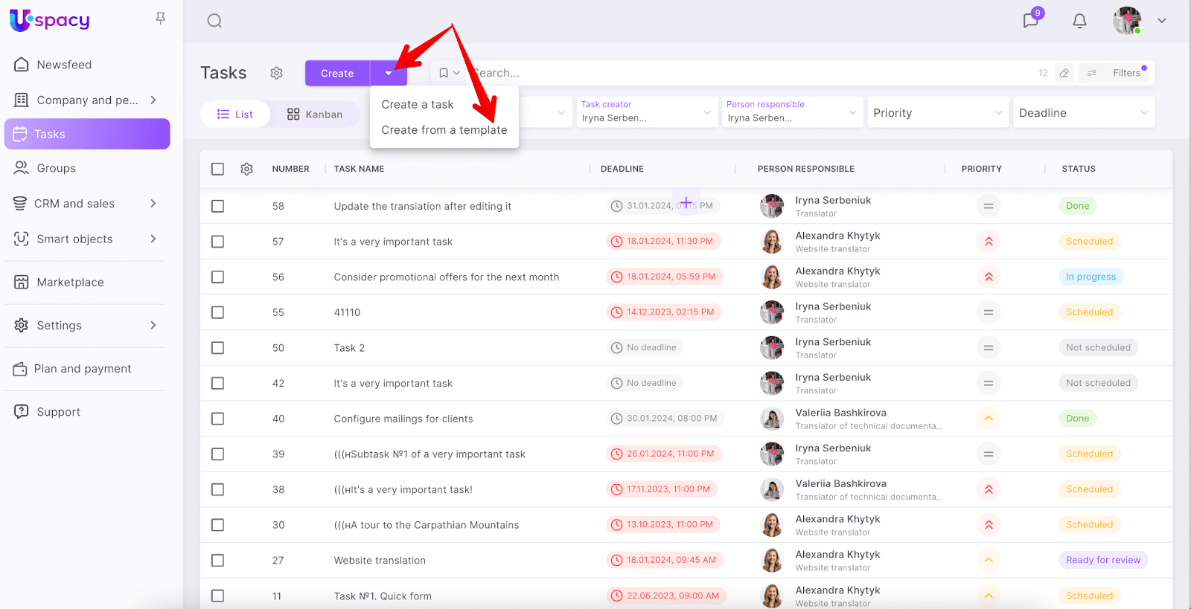This screenshot has height=609, width=1191.
Task: Toggle the select-all checkbox in header
Action: click(x=217, y=169)
